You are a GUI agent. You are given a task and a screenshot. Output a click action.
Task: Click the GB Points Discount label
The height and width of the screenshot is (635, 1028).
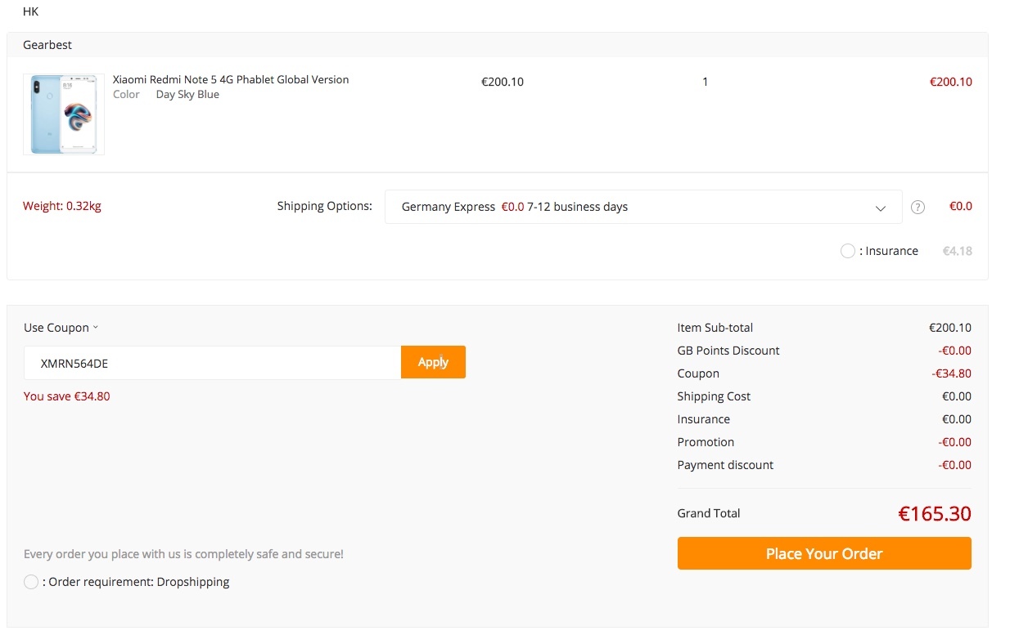coord(728,351)
